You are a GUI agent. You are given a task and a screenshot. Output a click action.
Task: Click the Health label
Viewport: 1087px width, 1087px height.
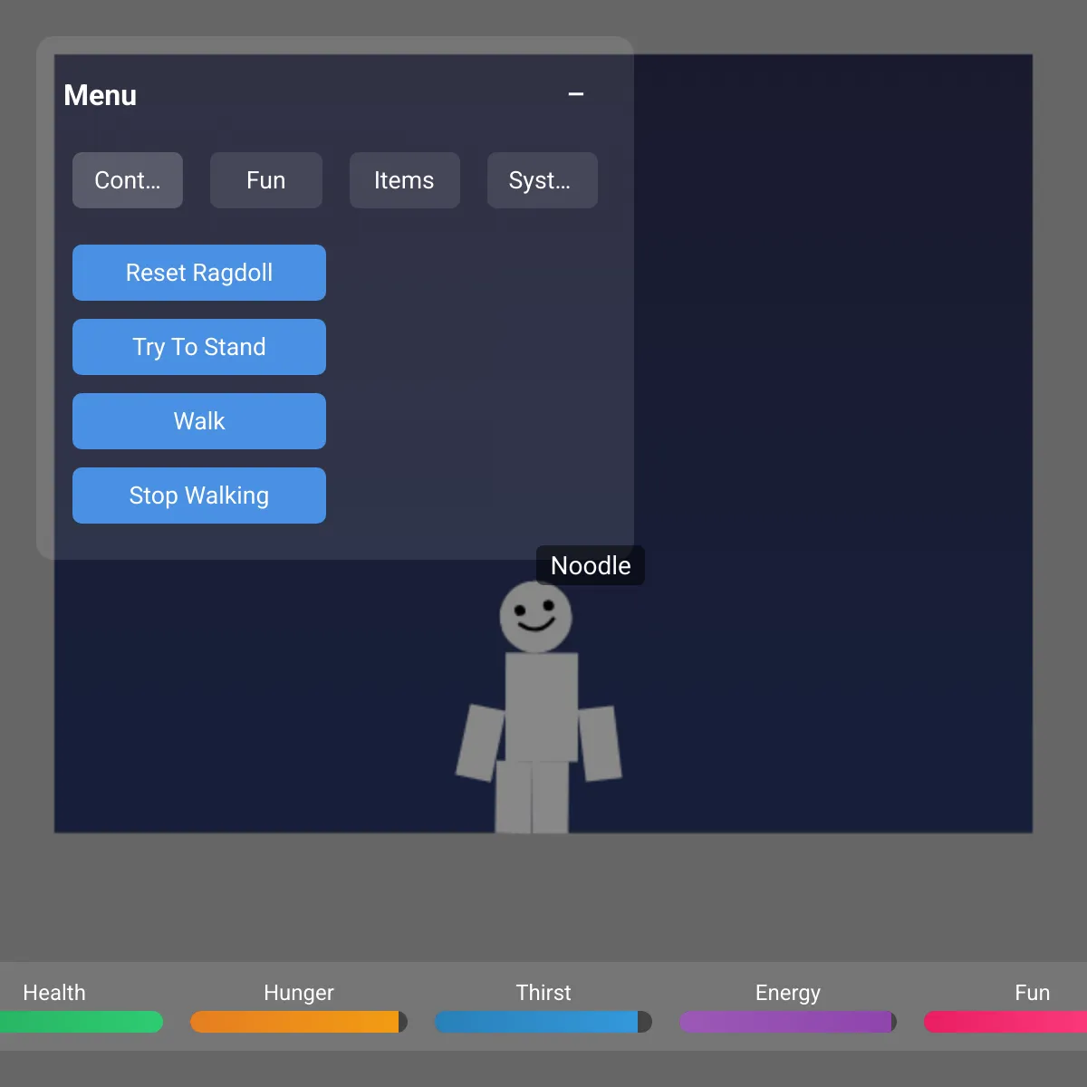point(54,993)
